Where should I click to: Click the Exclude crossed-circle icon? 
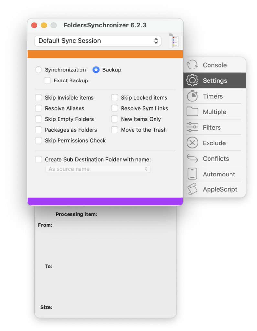click(x=192, y=143)
